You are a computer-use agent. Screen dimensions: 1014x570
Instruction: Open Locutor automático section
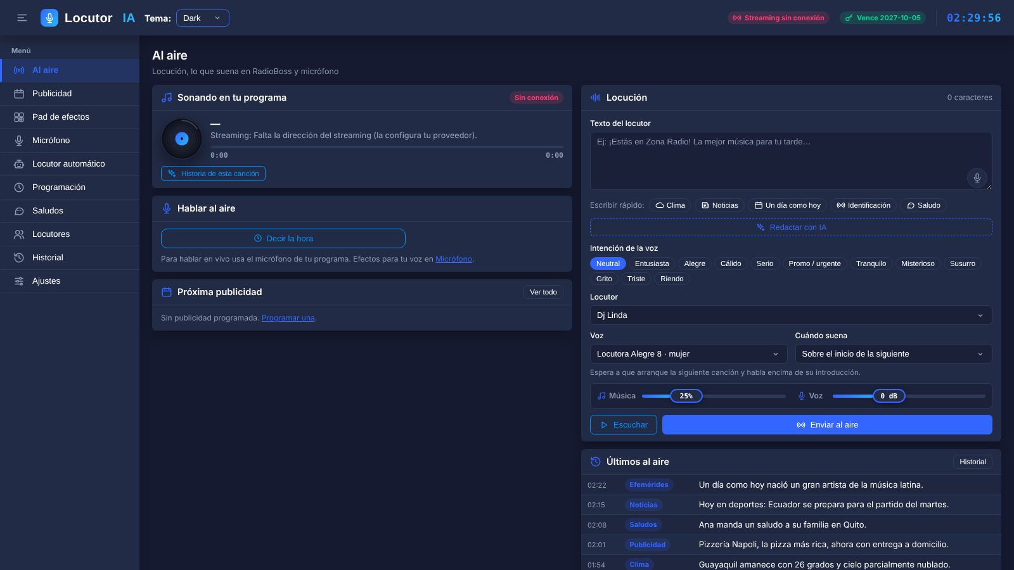pyautogui.click(x=70, y=164)
